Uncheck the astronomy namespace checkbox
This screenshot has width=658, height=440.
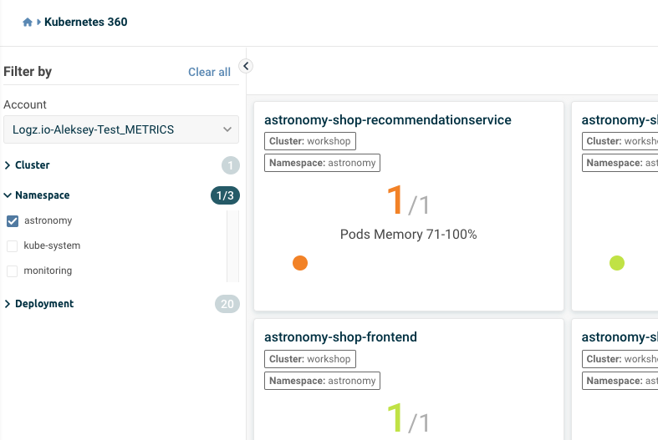(x=13, y=221)
